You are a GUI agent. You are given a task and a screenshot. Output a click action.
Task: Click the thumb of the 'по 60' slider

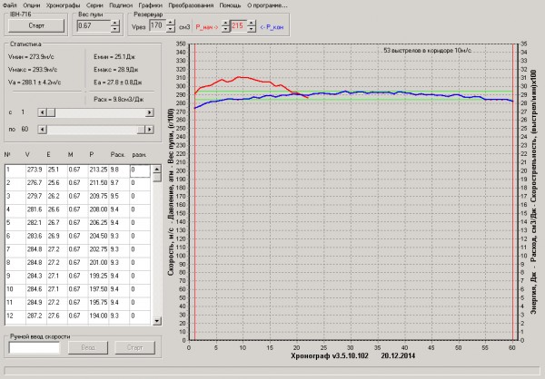[141, 130]
